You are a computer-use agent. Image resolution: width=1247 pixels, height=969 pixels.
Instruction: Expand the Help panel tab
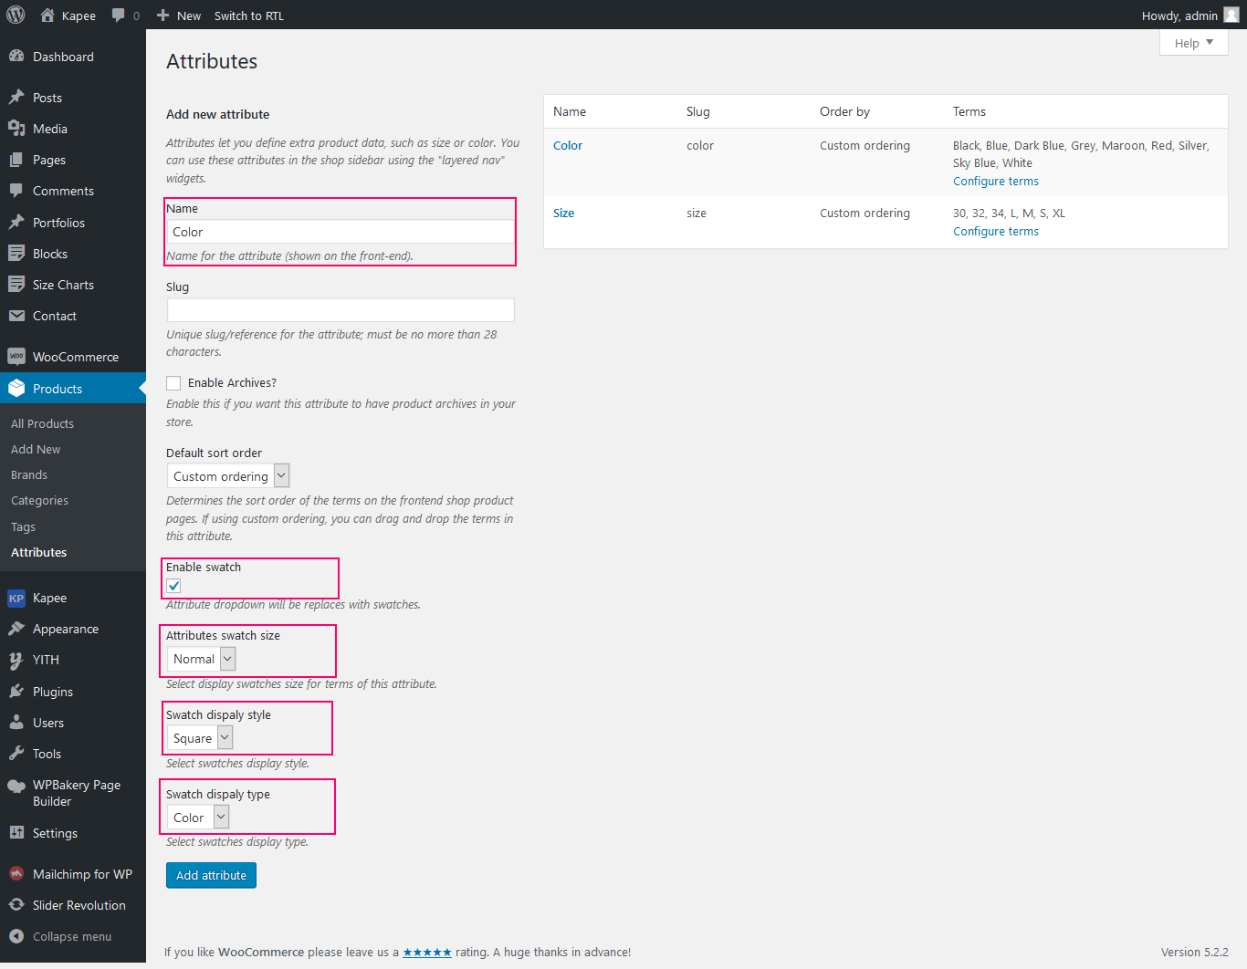click(1194, 43)
